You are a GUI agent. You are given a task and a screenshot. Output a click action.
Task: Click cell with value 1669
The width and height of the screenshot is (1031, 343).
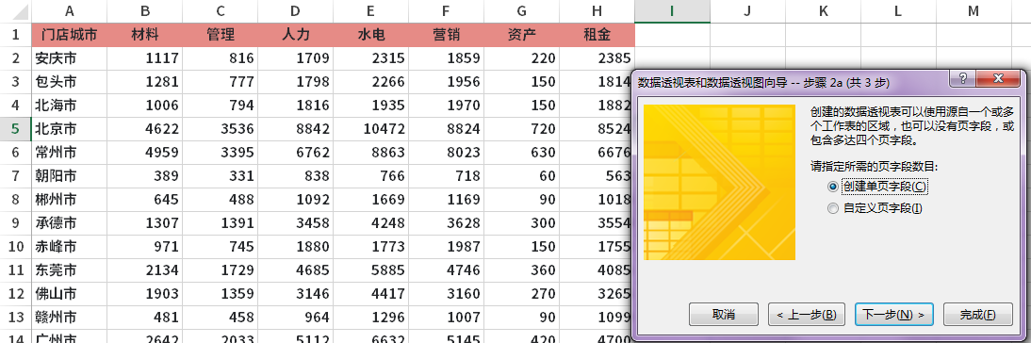point(371,199)
